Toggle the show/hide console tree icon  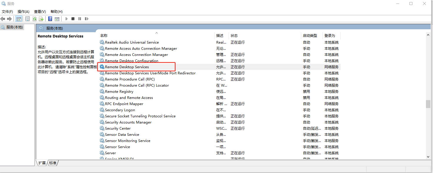tap(19, 19)
